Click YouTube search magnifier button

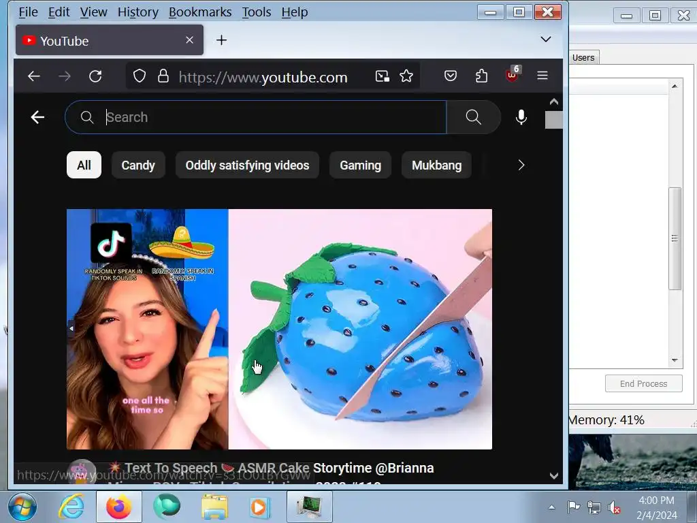(474, 117)
